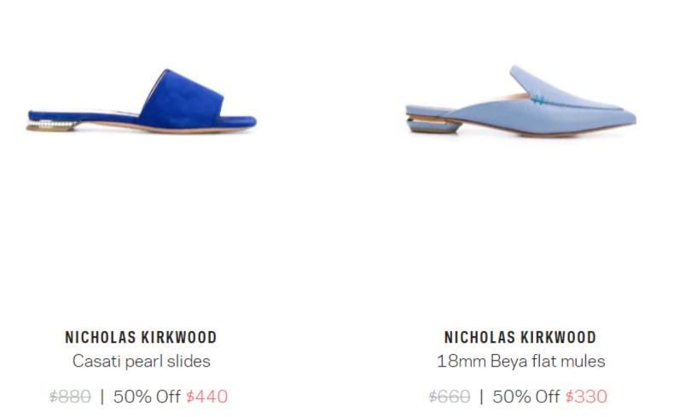Viewport: 685px width, 417px height.
Task: Click the pearl-trimmed heel of the blue slide
Action: click(51, 126)
